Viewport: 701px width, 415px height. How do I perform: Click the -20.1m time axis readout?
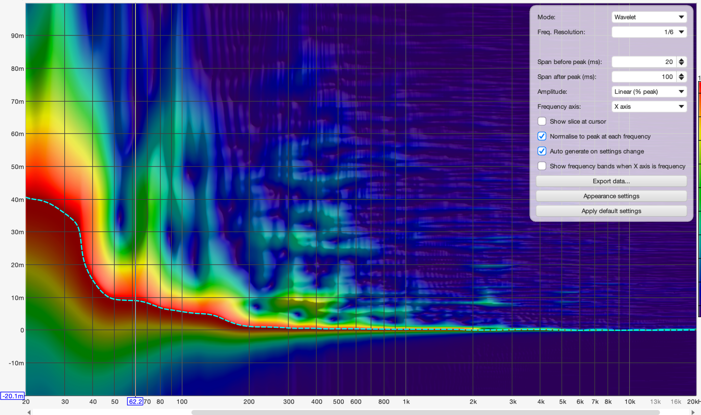pyautogui.click(x=13, y=396)
